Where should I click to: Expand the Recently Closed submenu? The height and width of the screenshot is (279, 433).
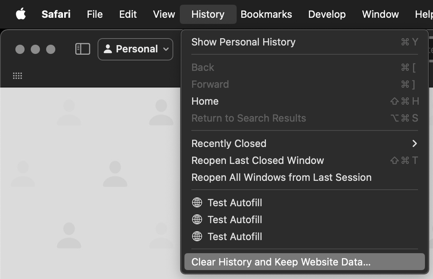click(305, 144)
